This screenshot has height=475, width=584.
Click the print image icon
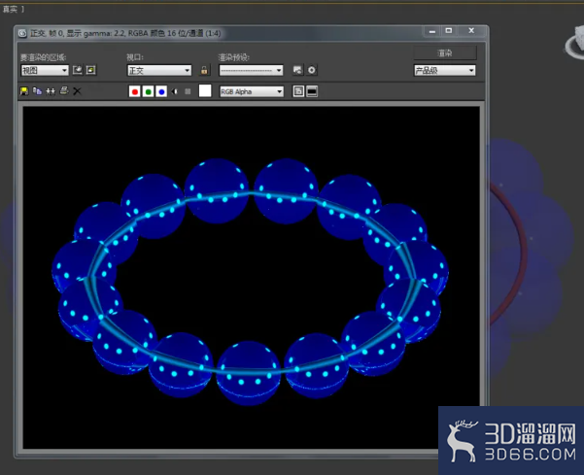[64, 90]
